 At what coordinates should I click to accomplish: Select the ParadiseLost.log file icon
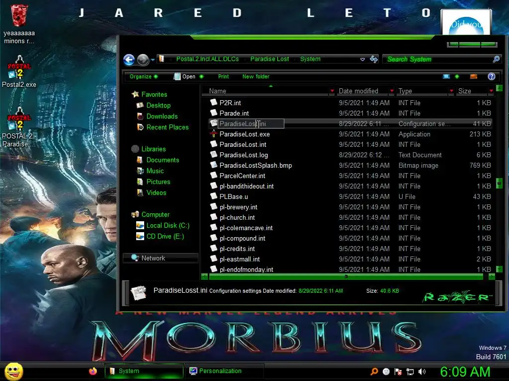coord(214,155)
